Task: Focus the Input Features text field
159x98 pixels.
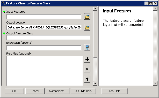Action: click(x=44, y=17)
